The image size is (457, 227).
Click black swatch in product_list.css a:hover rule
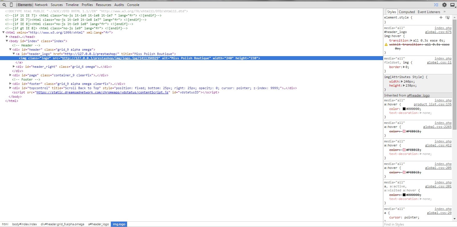tap(404, 109)
